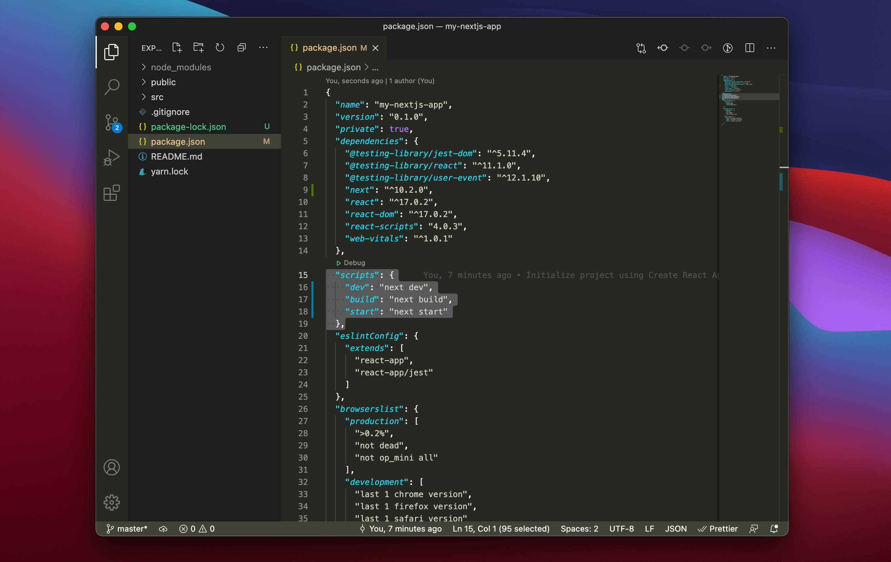Open the Extensions view
Image resolution: width=891 pixels, height=562 pixels.
[x=111, y=193]
